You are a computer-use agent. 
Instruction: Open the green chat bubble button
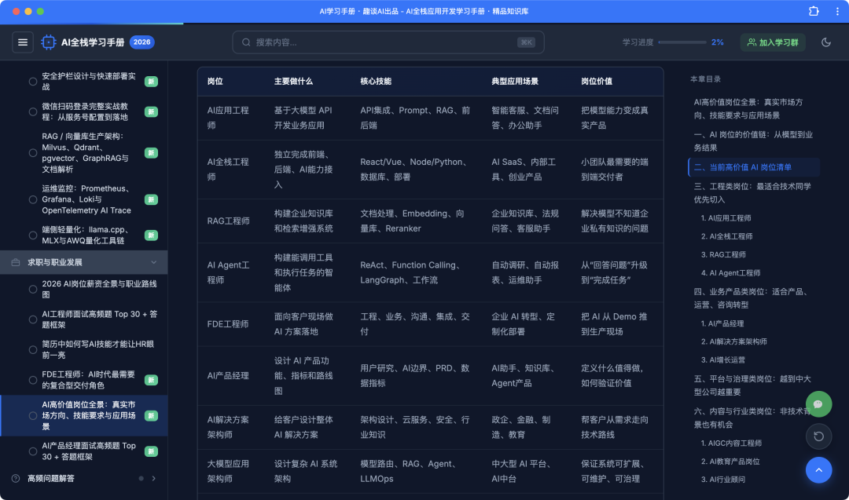pos(818,403)
